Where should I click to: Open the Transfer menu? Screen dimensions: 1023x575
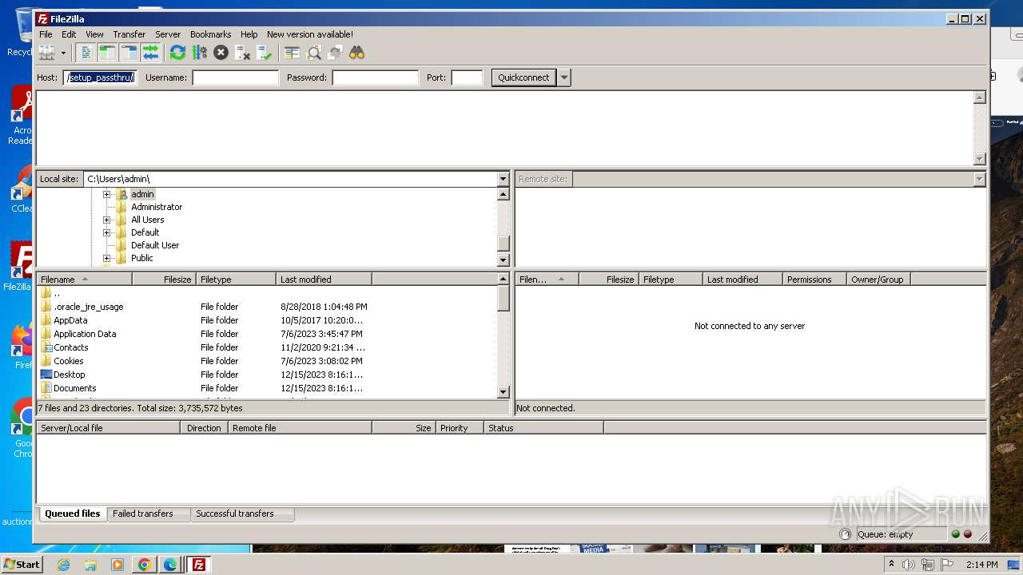129,34
